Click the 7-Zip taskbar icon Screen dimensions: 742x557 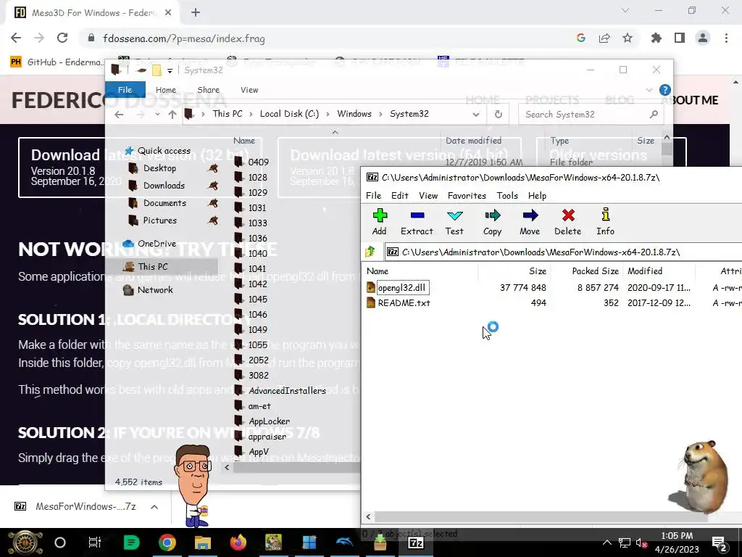point(415,542)
